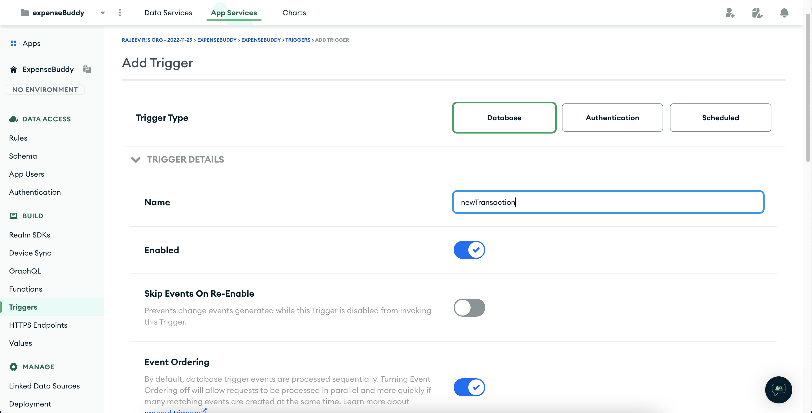Screen dimensions: 812x413
Task: Open the three-dot project options menu
Action: (120, 13)
